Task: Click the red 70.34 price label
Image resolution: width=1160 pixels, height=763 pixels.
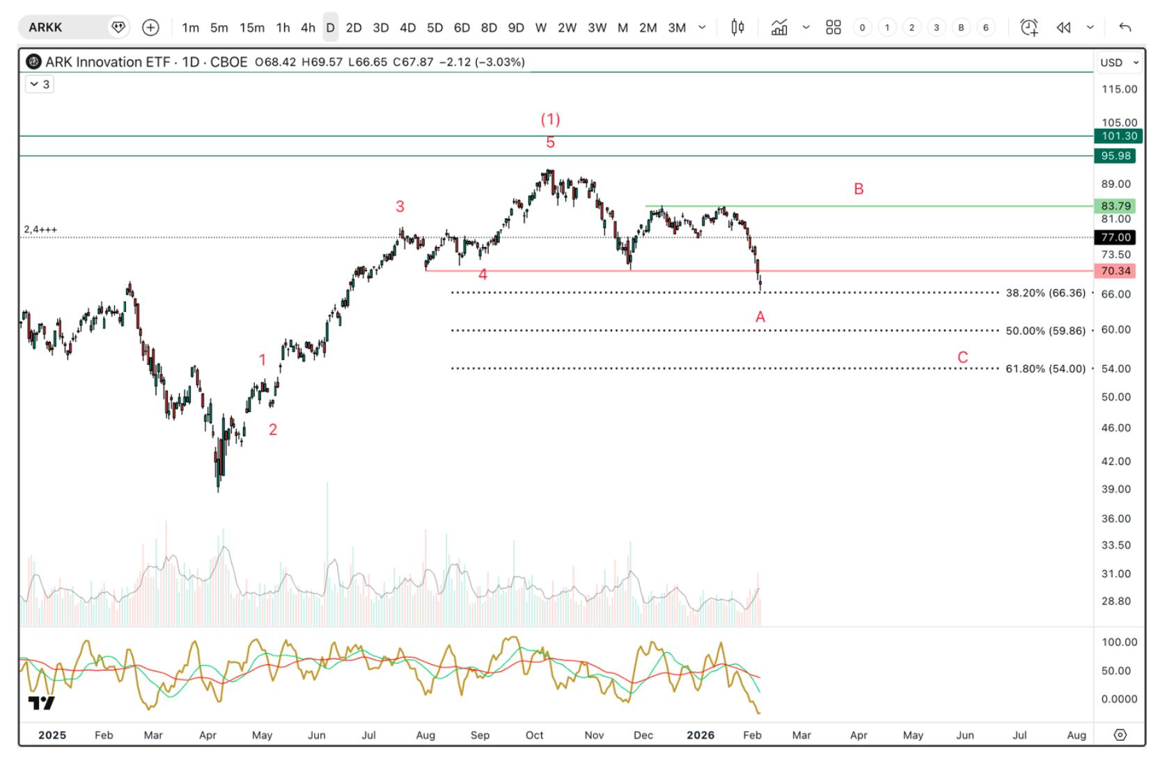Action: [x=1116, y=271]
